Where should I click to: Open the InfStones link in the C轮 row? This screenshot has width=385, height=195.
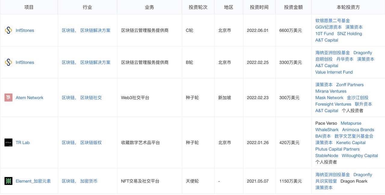[x=25, y=30]
